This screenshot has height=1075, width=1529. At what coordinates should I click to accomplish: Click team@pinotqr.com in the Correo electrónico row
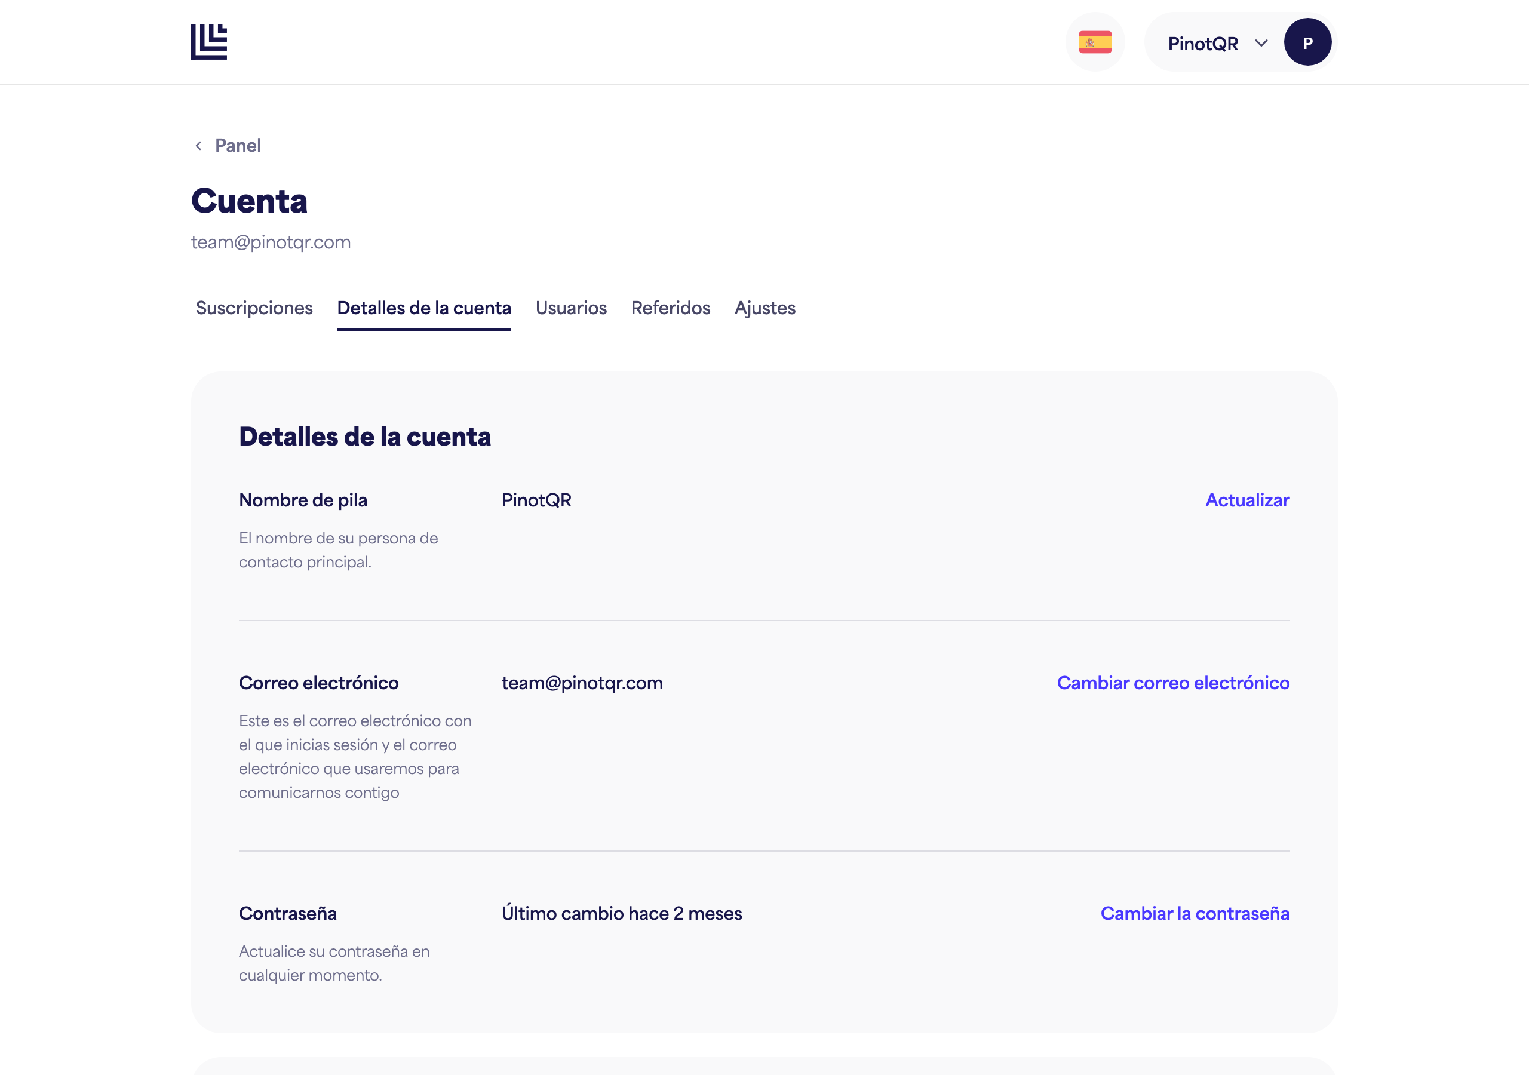[582, 683]
